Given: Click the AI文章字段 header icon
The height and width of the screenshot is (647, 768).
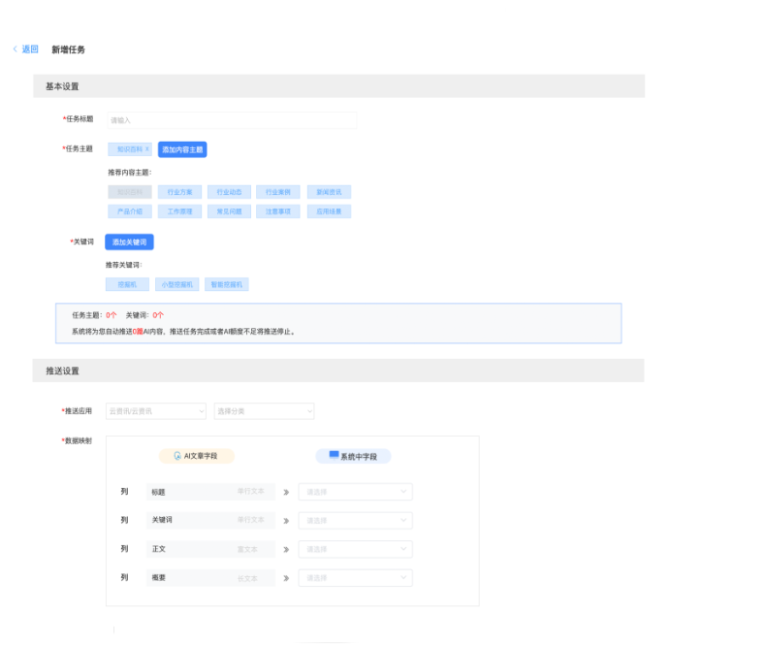Looking at the screenshot, I should pos(177,456).
